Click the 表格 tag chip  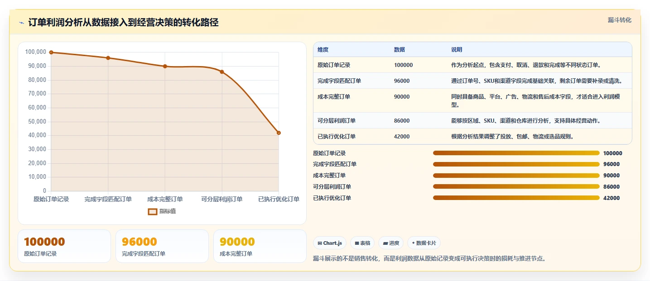tap(362, 243)
